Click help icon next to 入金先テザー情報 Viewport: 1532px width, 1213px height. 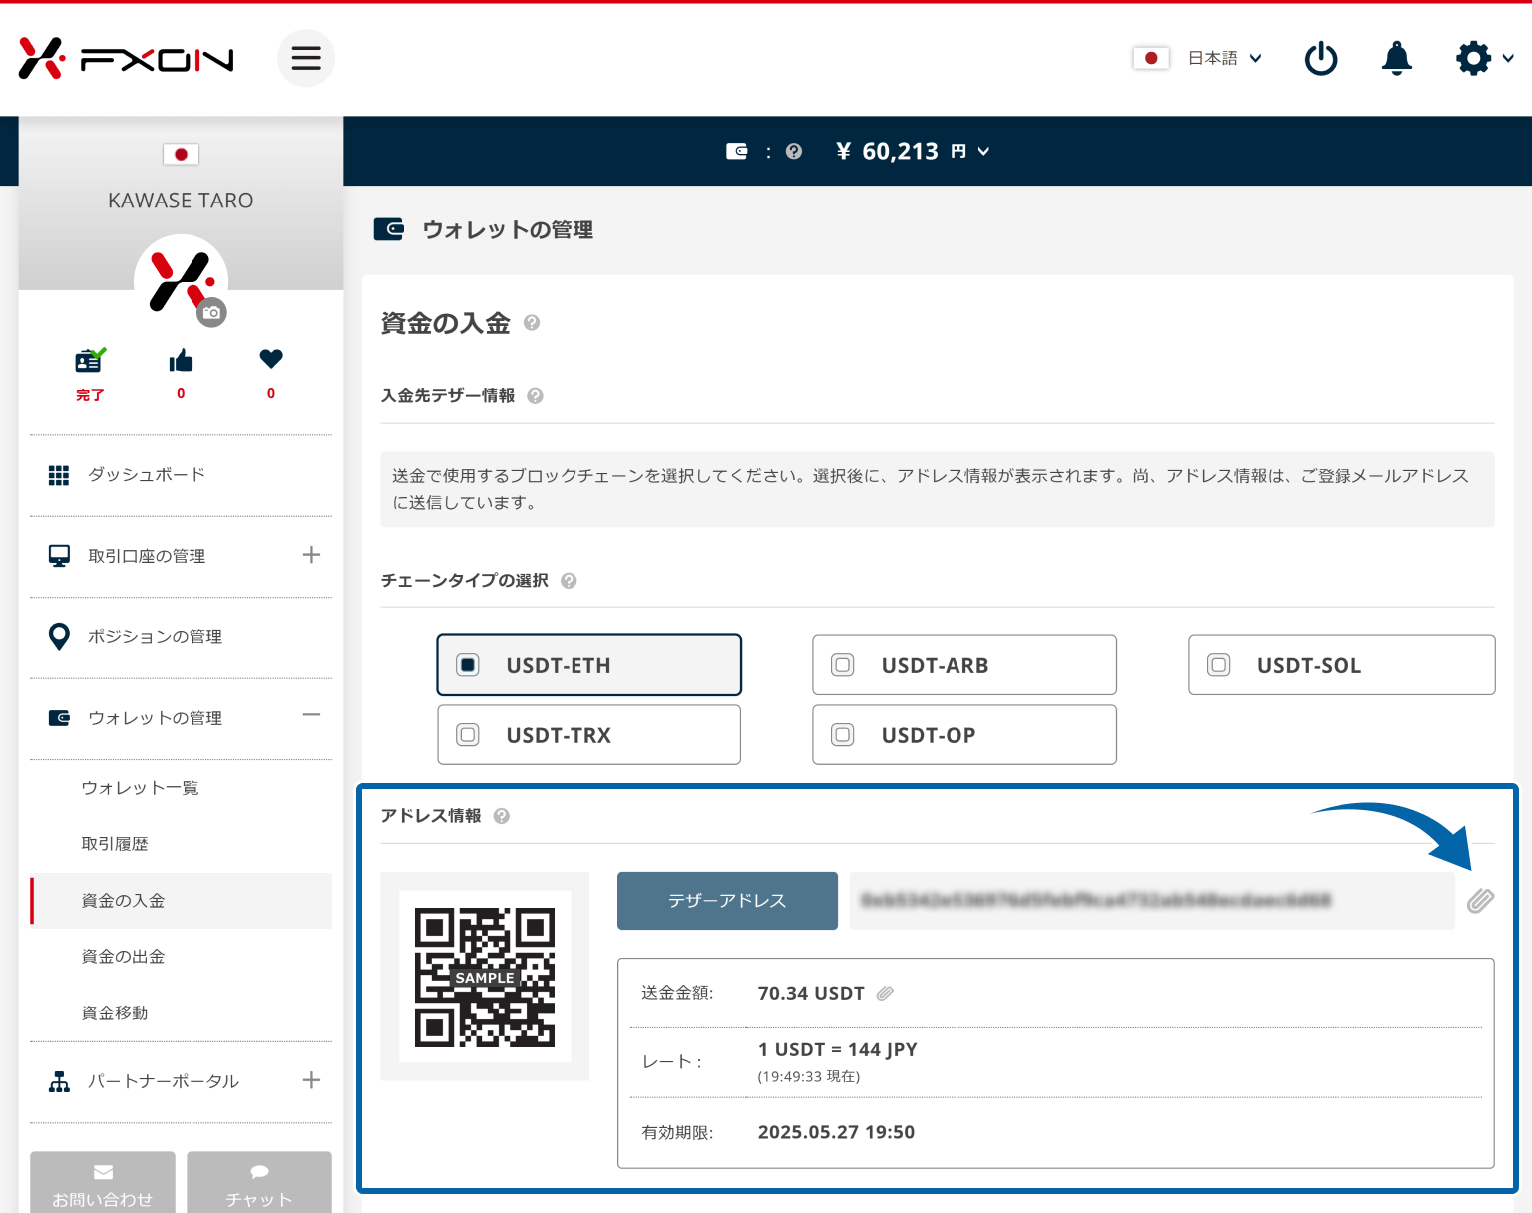pos(535,396)
